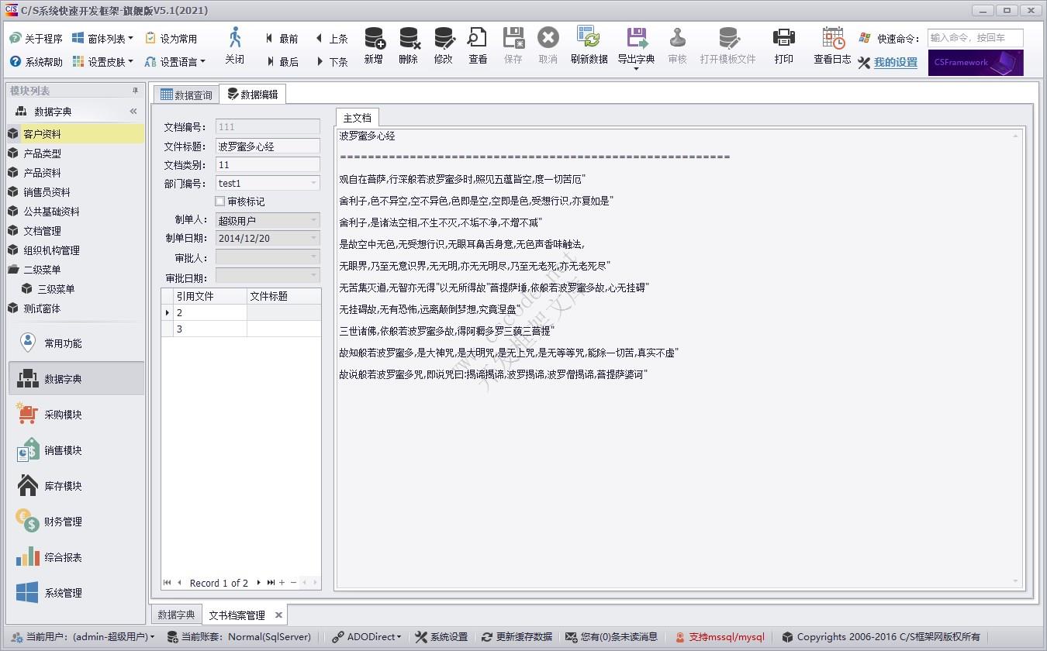Open the 部门编号 dropdown showing test1
This screenshot has height=651, width=1047.
[315, 182]
